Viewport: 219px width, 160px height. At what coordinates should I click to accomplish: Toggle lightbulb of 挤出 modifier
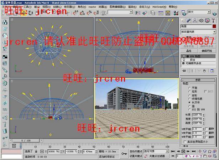(184, 60)
